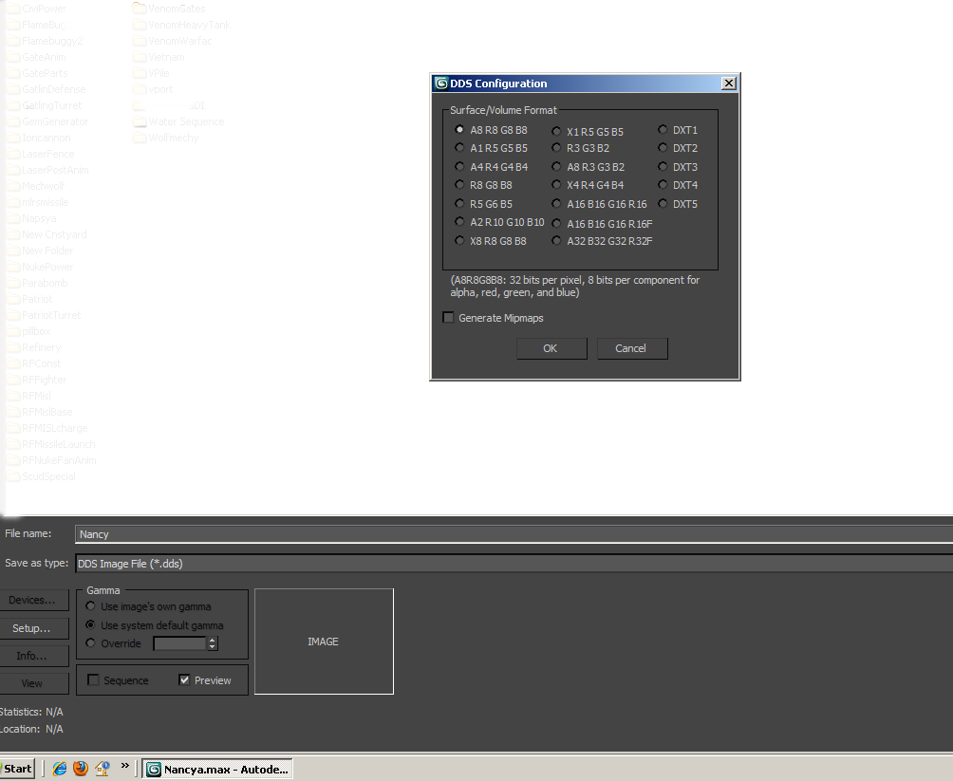Open the New Cnstyard folder
The height and width of the screenshot is (781, 953).
point(47,234)
